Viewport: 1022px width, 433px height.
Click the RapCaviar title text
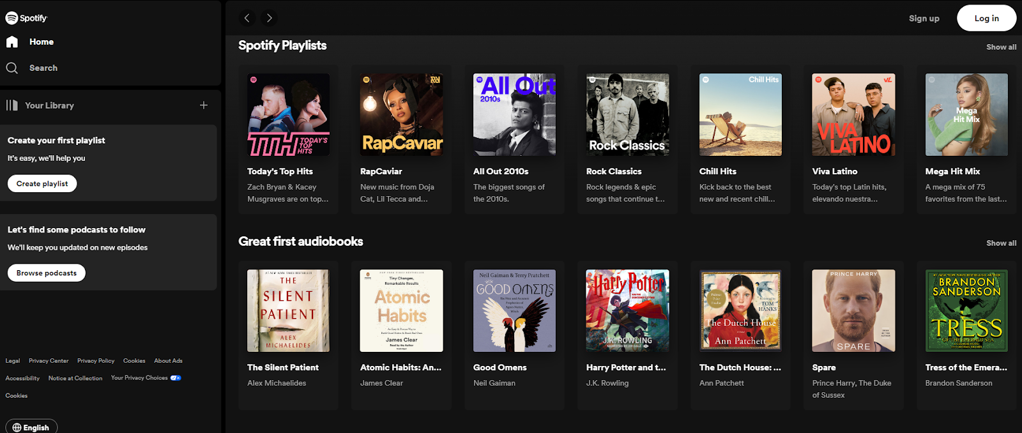[x=381, y=172]
